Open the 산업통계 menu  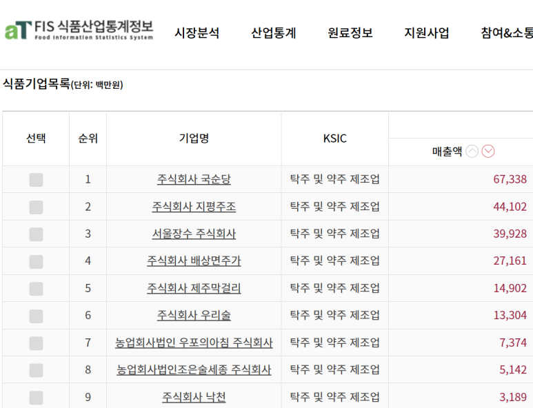coord(274,33)
